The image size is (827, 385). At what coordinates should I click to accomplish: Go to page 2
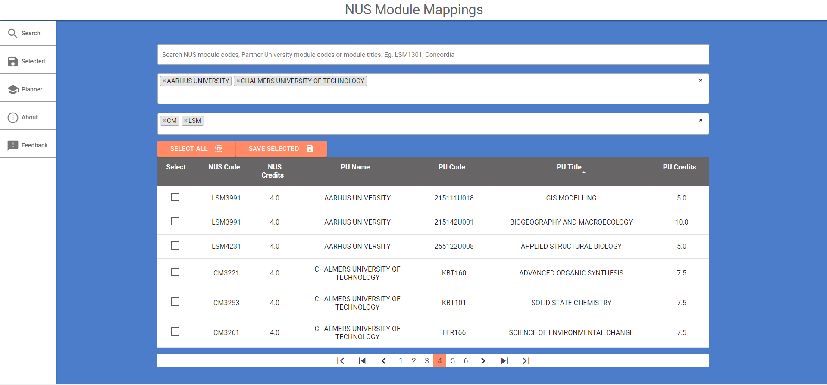414,361
